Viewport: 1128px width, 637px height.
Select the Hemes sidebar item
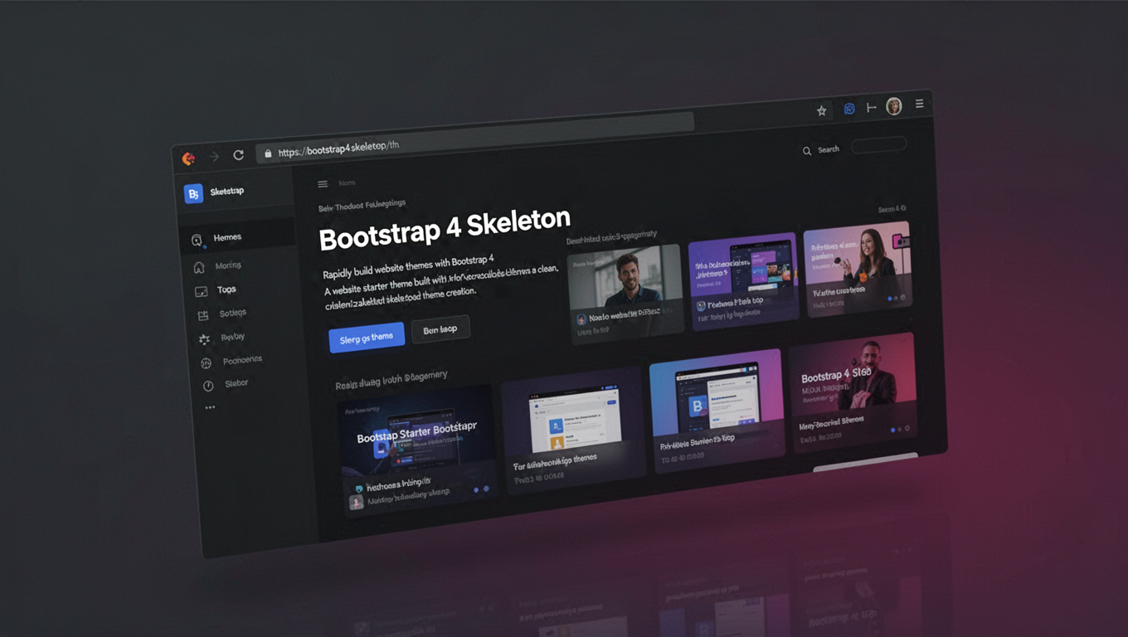click(x=237, y=238)
